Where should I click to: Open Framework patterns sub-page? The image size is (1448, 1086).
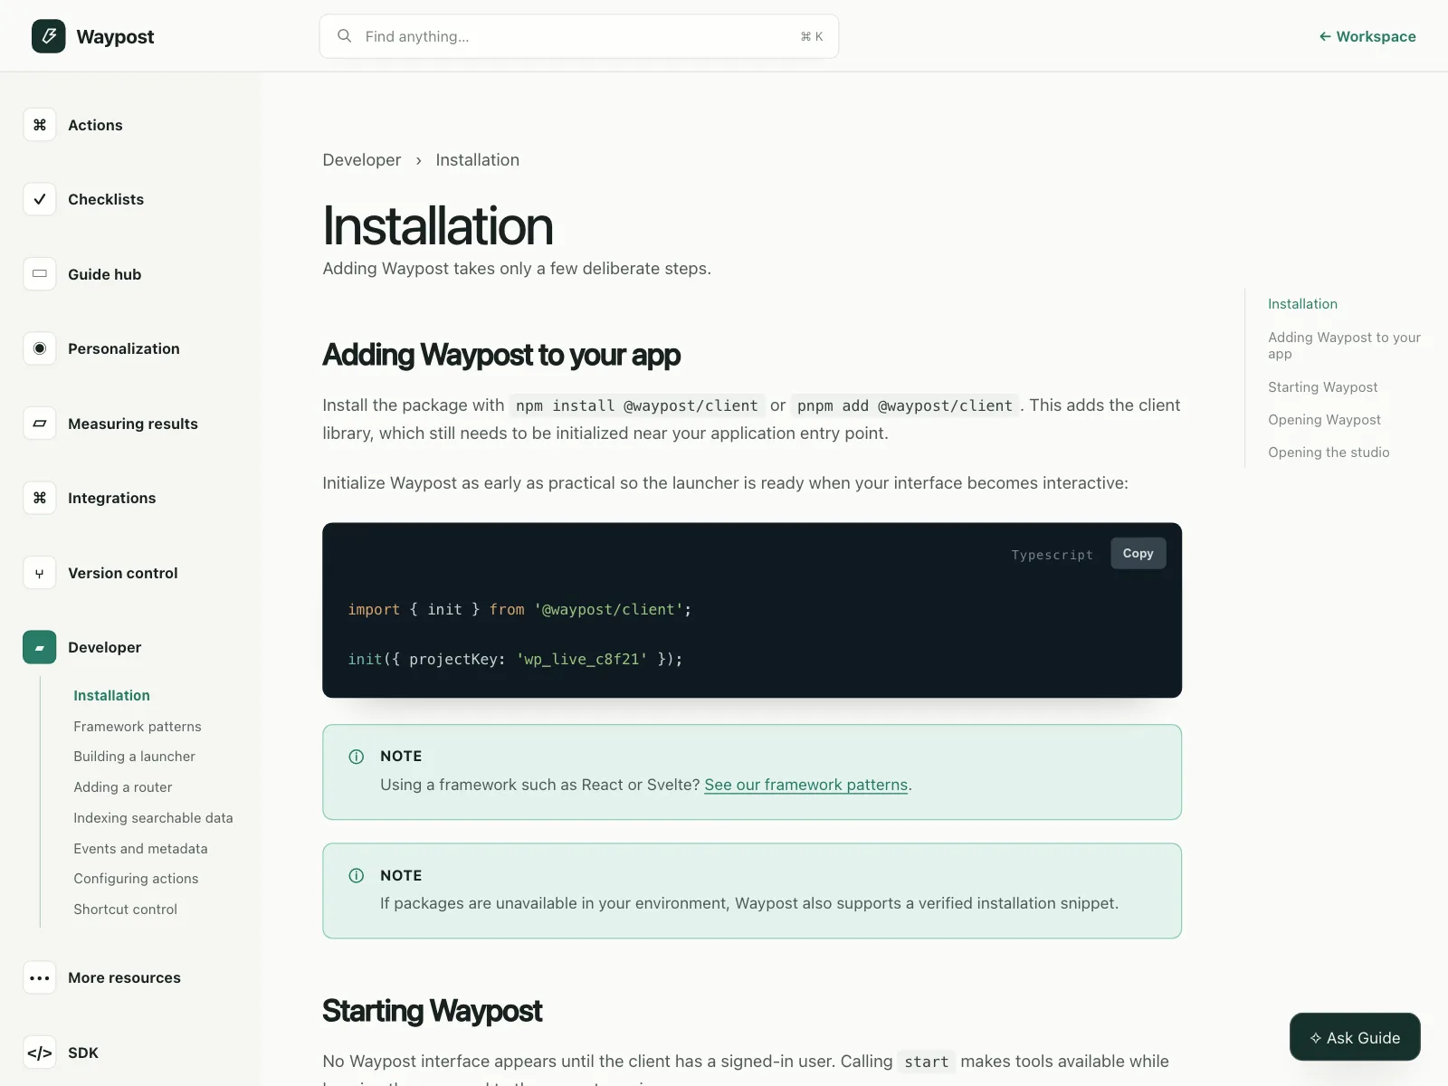(x=138, y=726)
